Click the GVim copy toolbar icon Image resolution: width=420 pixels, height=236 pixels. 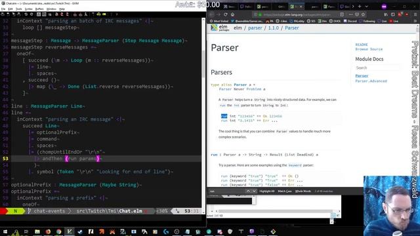44,14
